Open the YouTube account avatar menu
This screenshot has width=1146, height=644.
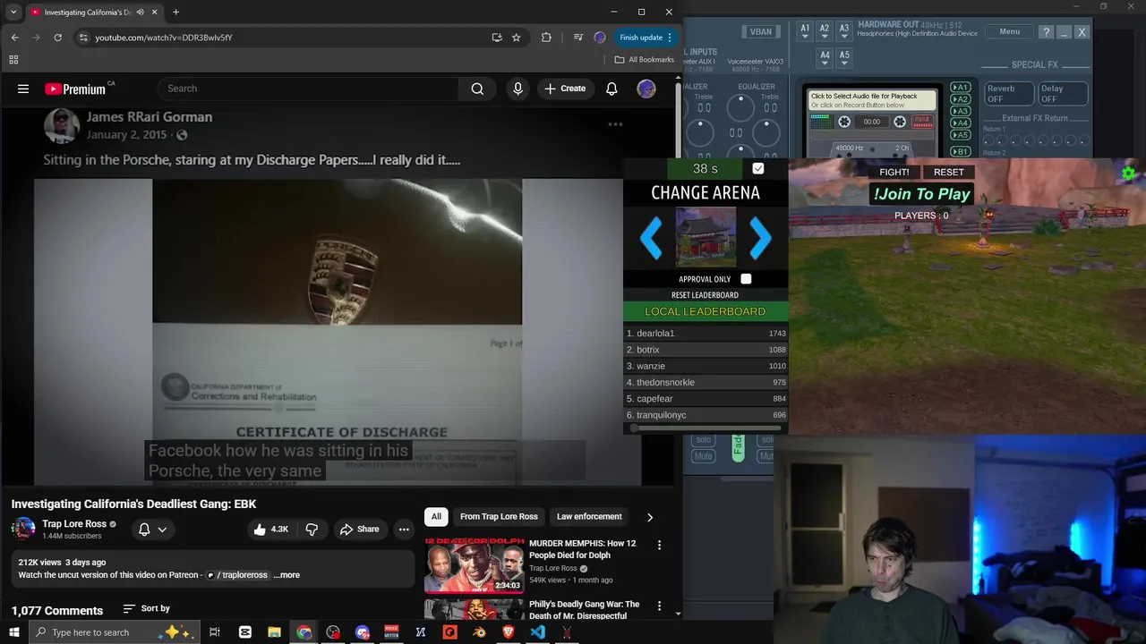pyautogui.click(x=646, y=89)
